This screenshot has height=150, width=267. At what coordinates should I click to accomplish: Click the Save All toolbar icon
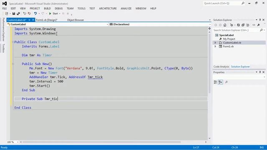[x=18, y=13]
